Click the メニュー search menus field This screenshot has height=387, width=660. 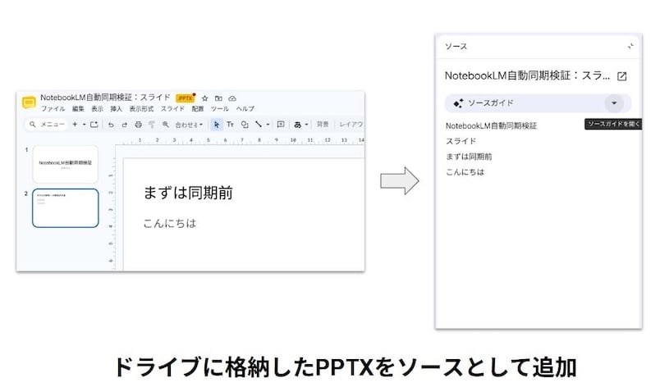click(47, 125)
